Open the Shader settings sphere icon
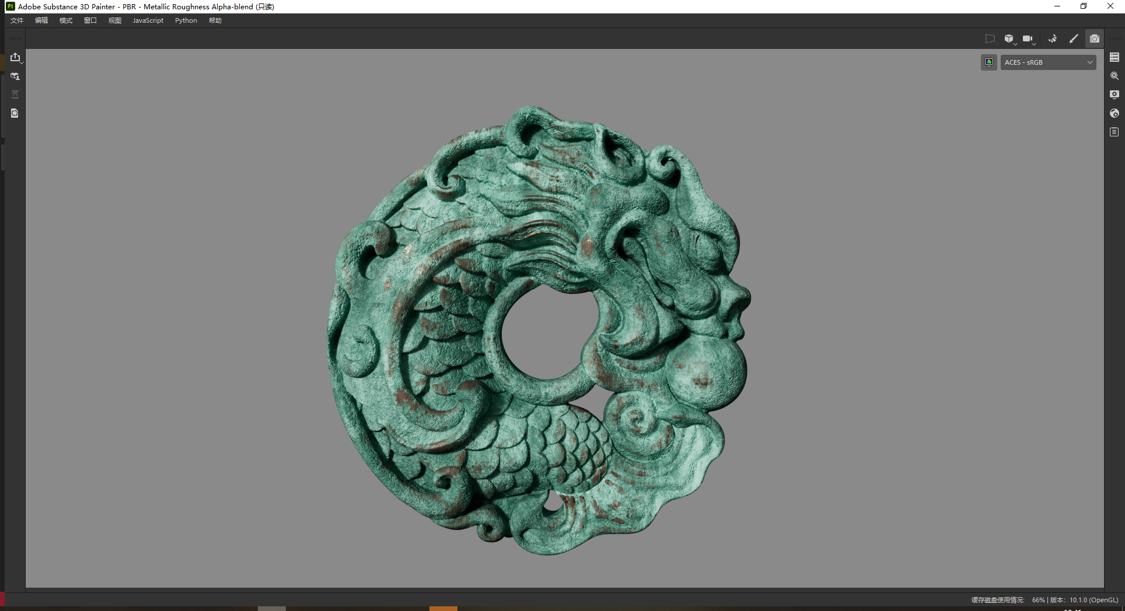 click(x=1114, y=113)
